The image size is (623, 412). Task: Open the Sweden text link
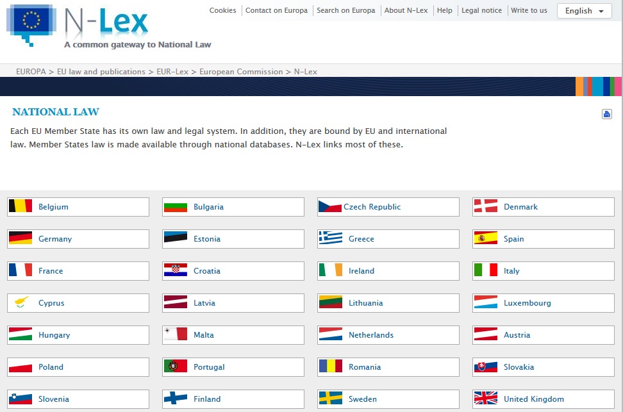[x=363, y=399]
